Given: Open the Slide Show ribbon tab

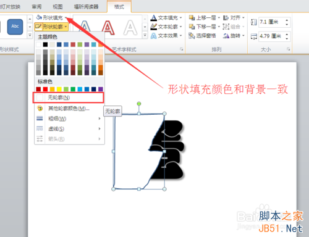Looking at the screenshot, I should point(10,7).
